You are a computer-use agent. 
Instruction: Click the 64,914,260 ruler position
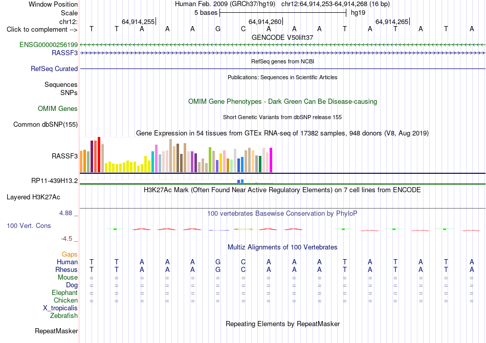coord(265,21)
